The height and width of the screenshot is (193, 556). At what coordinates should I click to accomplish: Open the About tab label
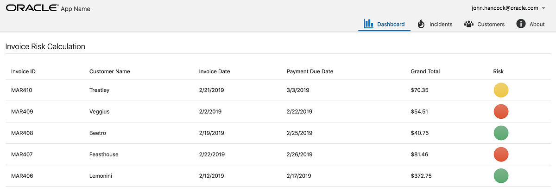click(537, 24)
